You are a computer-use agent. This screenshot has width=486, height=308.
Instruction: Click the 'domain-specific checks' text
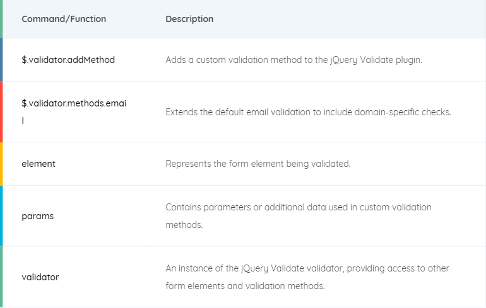[403, 112]
